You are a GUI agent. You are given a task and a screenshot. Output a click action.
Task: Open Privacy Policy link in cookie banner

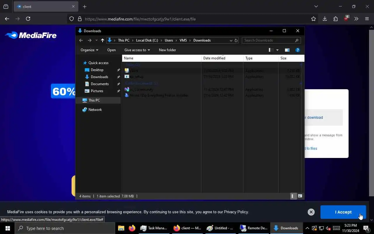(236, 212)
